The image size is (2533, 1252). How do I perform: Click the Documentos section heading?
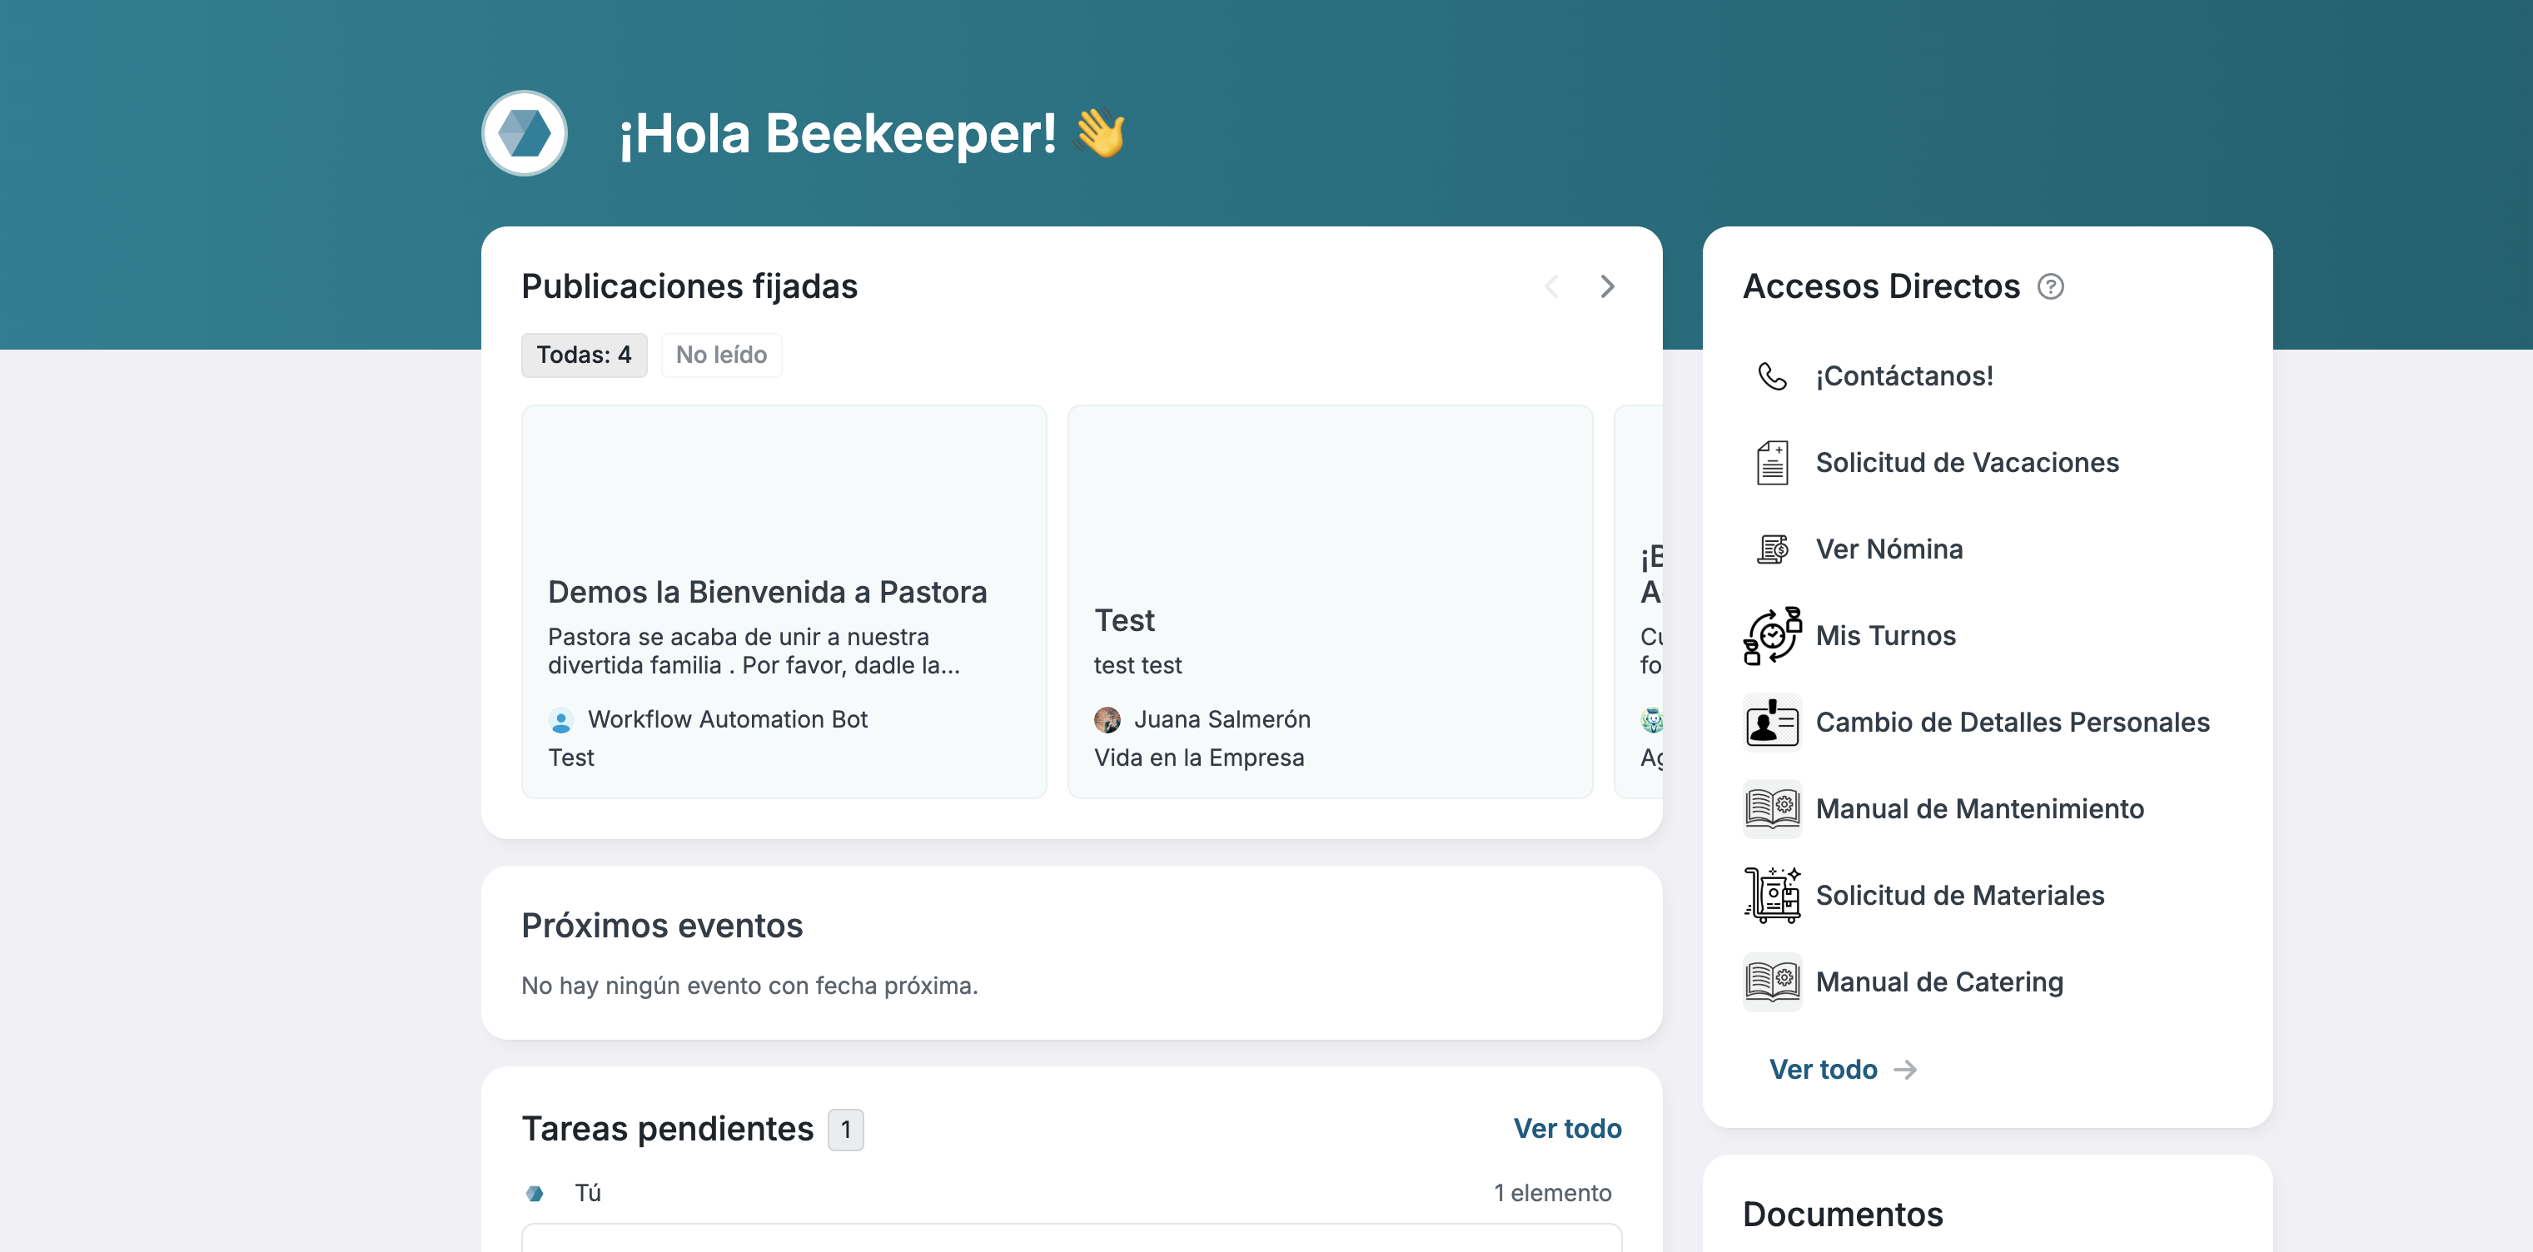1843,1215
